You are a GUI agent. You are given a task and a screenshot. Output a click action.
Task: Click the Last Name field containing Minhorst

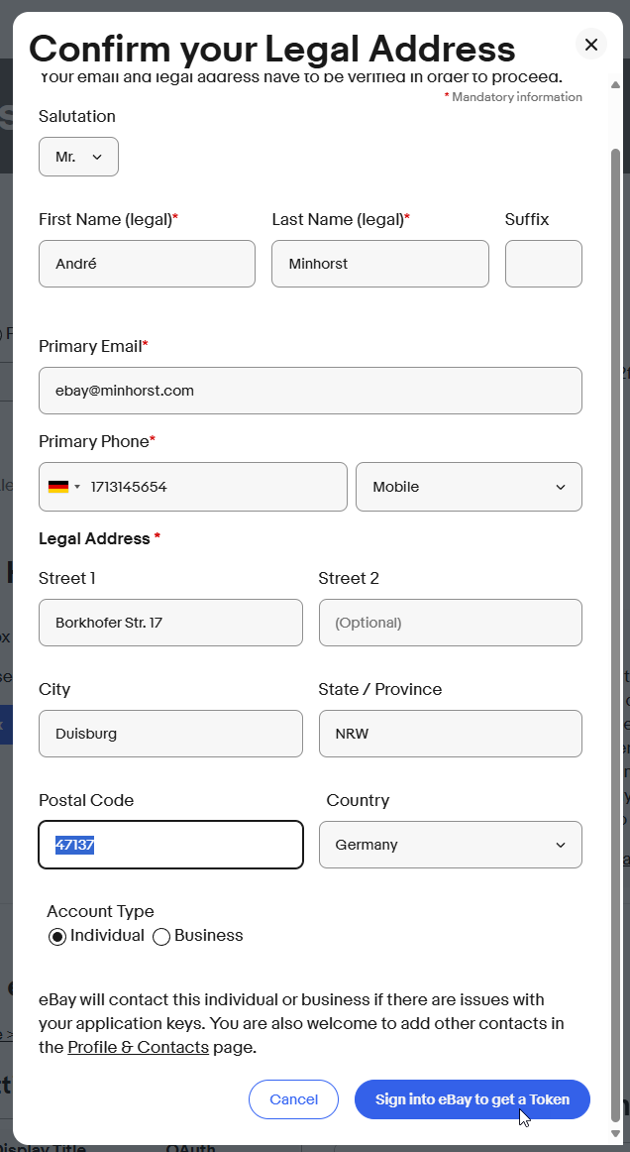[x=379, y=263]
